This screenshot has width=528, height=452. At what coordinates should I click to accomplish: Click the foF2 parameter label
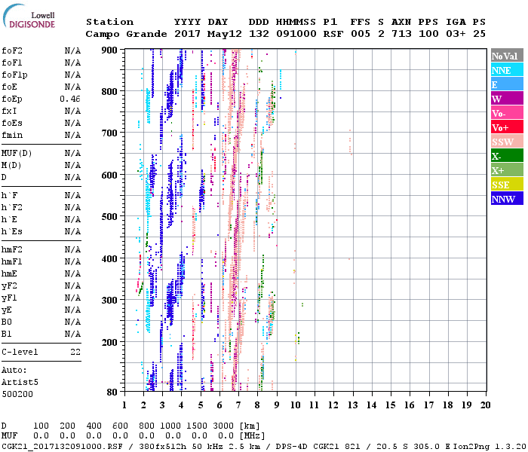click(x=12, y=50)
